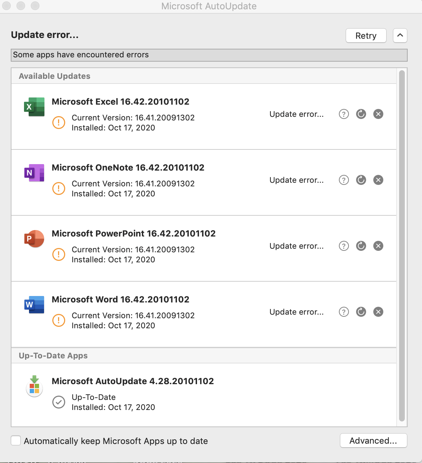The width and height of the screenshot is (422, 463).
Task: Click the Microsoft AutoUpdate window title
Action: [209, 6]
